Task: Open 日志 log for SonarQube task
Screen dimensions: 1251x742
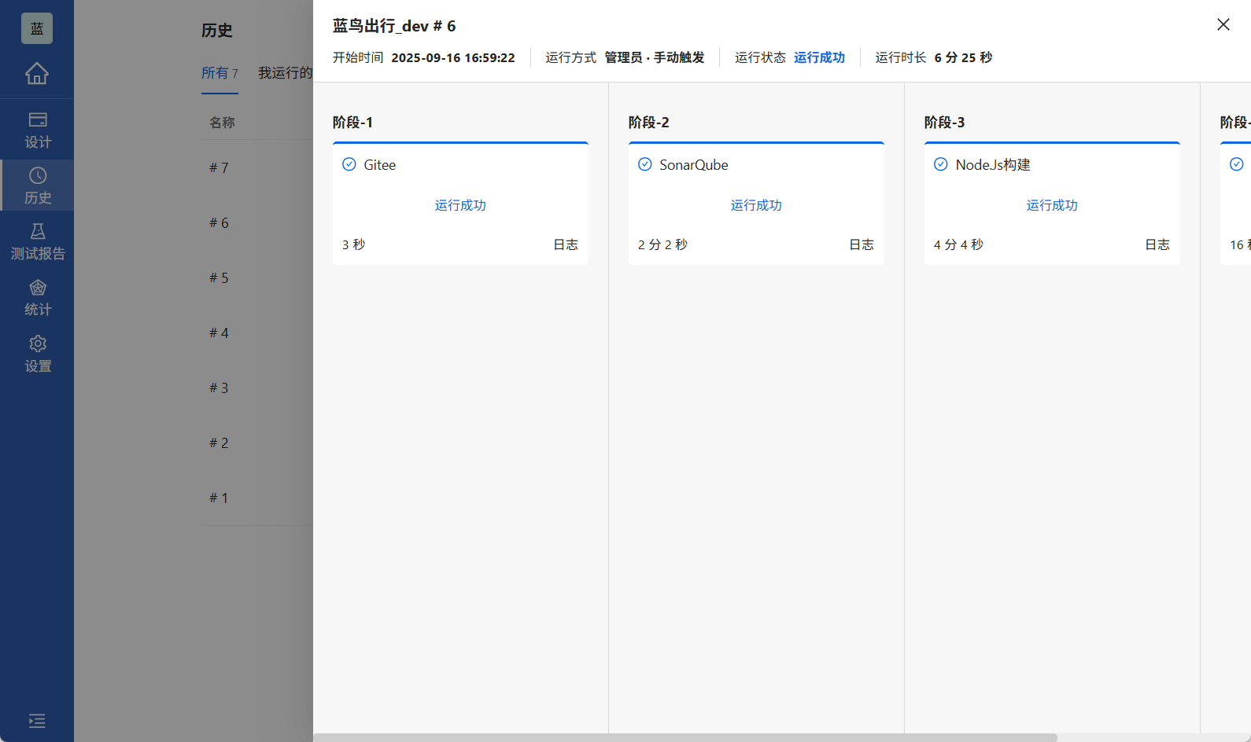Action: [861, 244]
